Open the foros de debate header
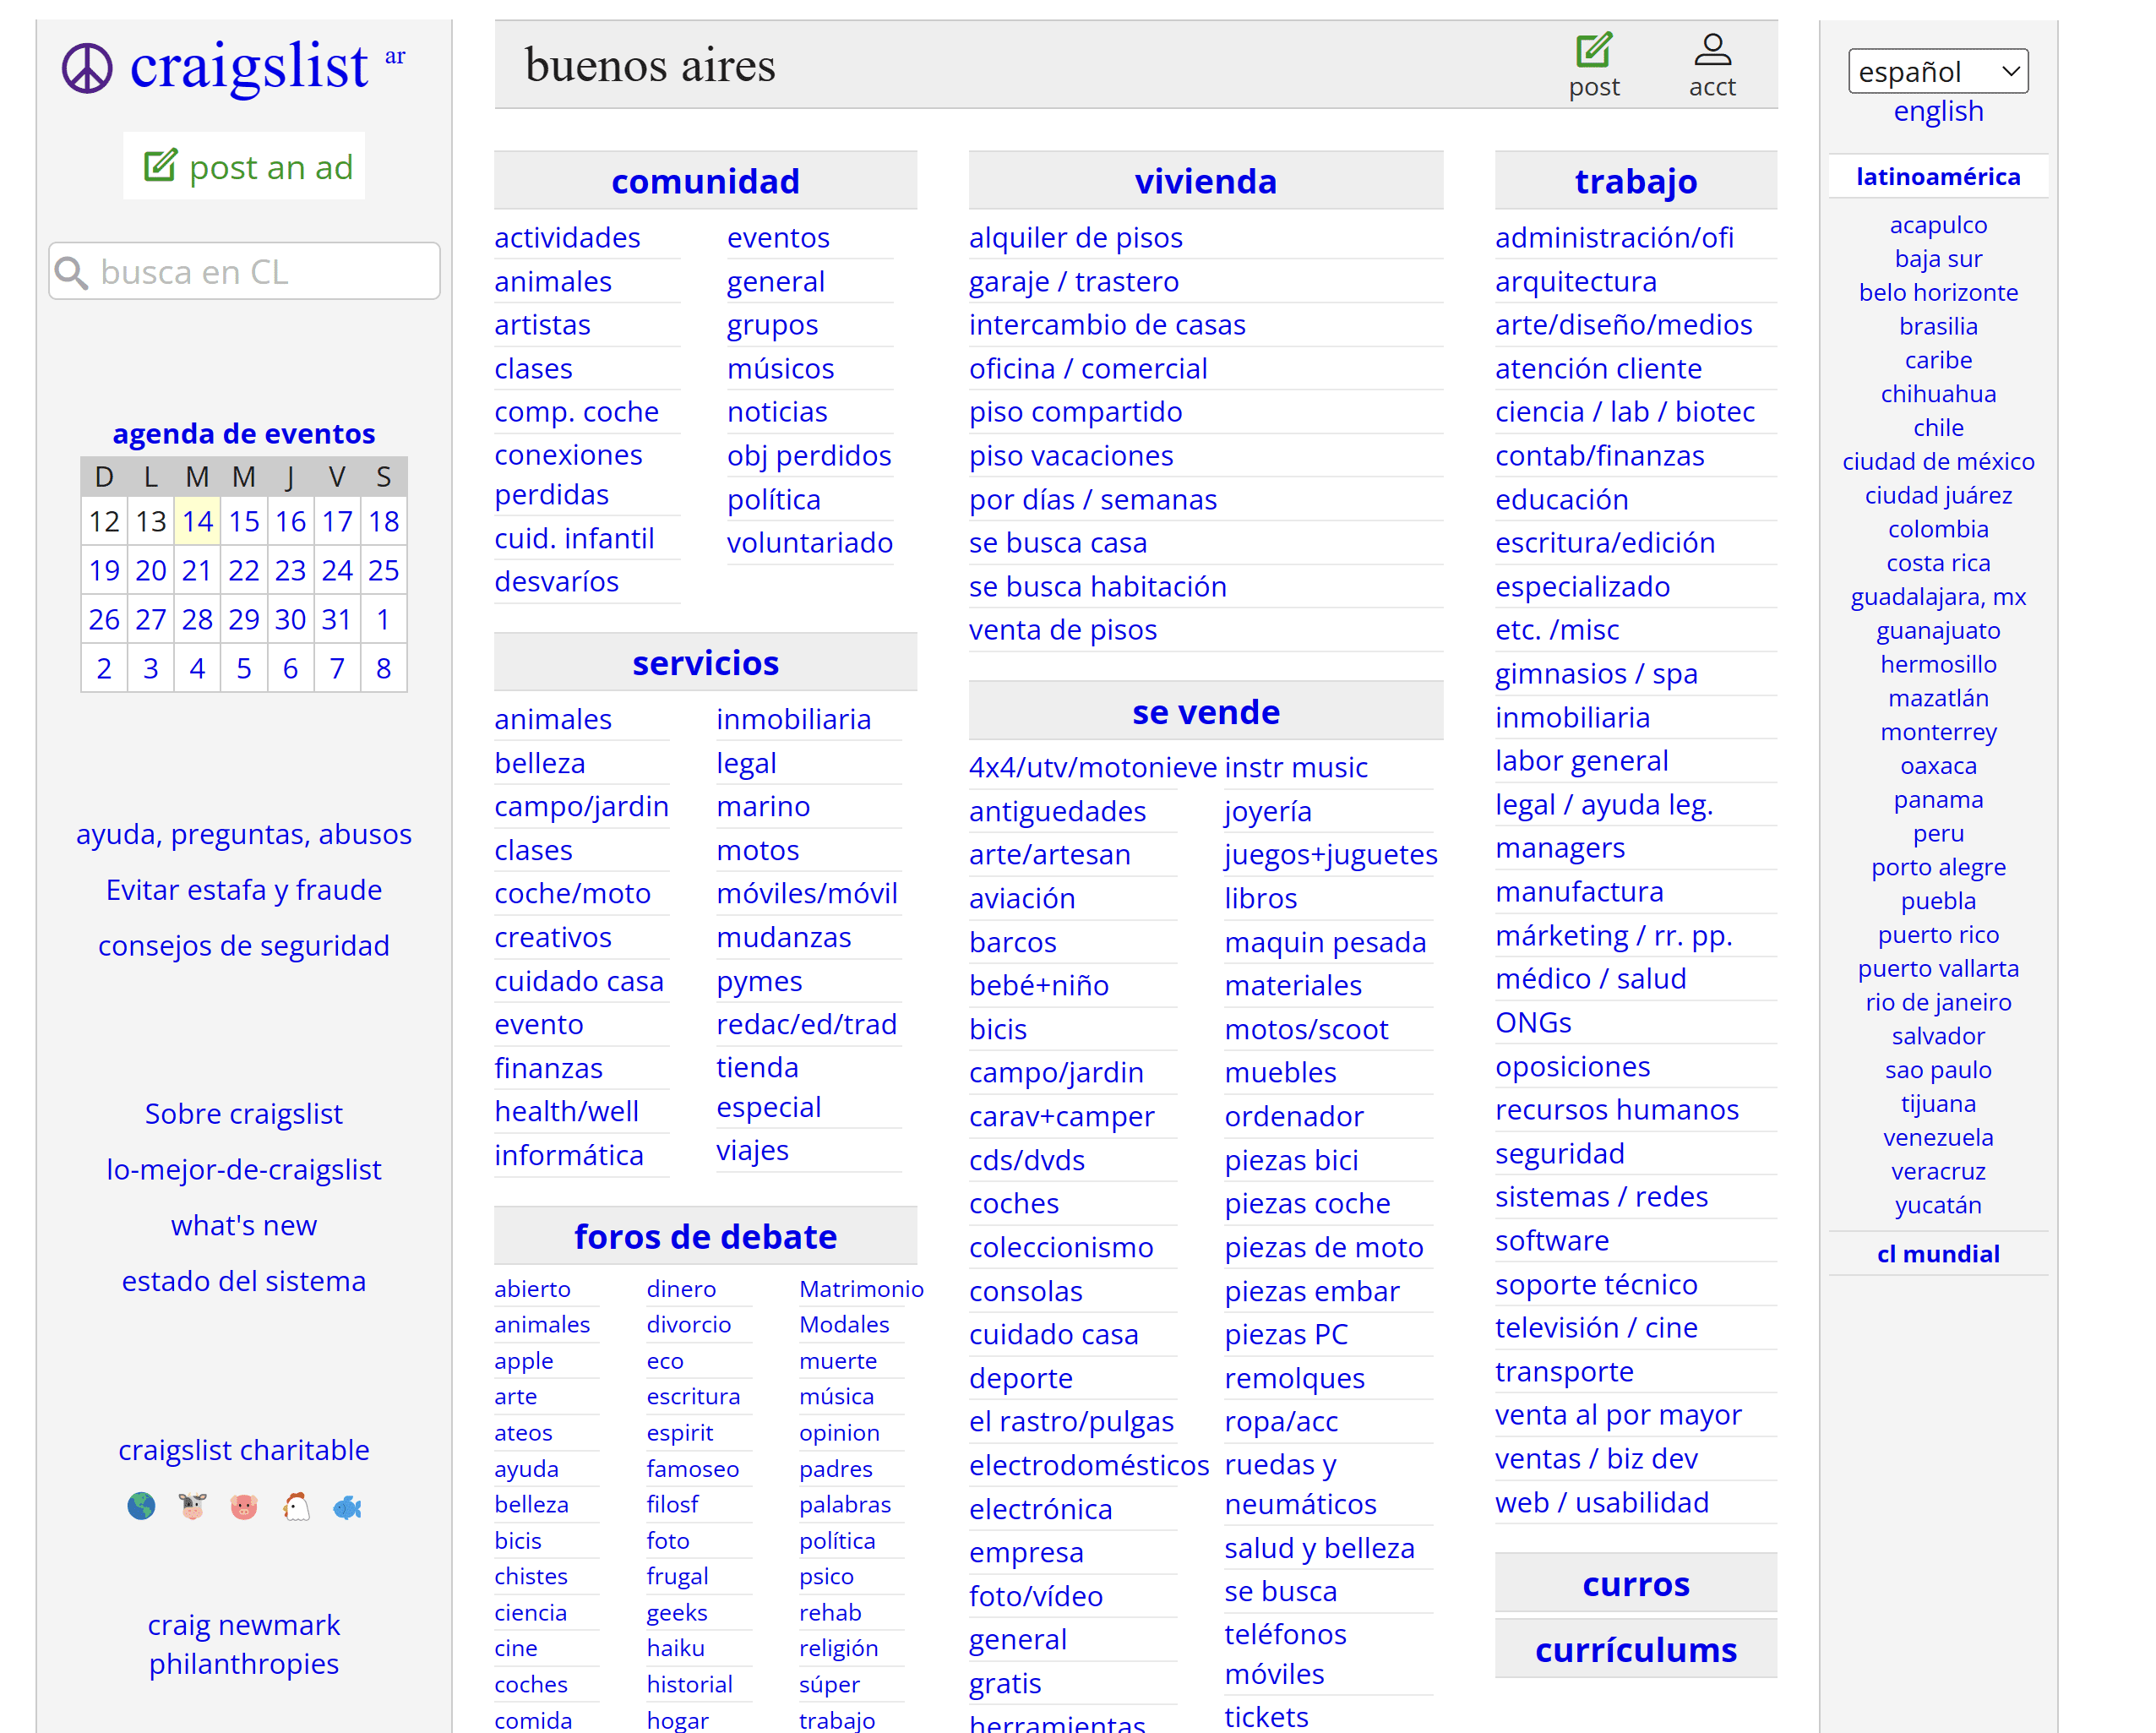Screen dimensions: 2156x1733 [x=705, y=1236]
